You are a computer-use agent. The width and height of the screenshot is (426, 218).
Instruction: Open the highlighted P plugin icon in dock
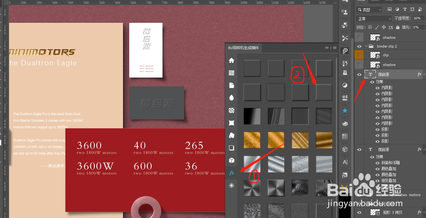tap(345, 51)
